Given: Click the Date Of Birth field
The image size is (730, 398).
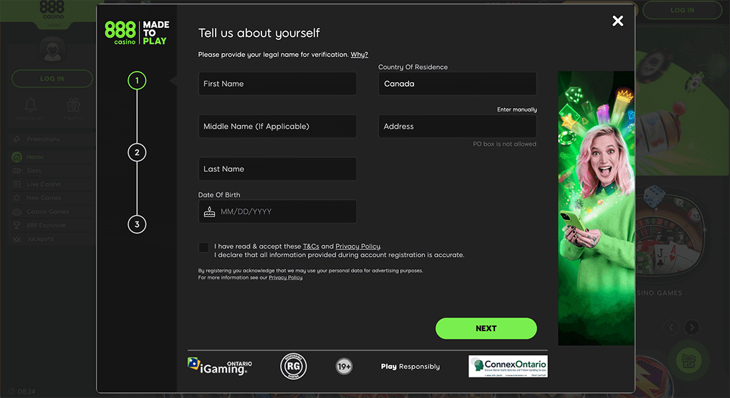Looking at the screenshot, I should coord(277,211).
